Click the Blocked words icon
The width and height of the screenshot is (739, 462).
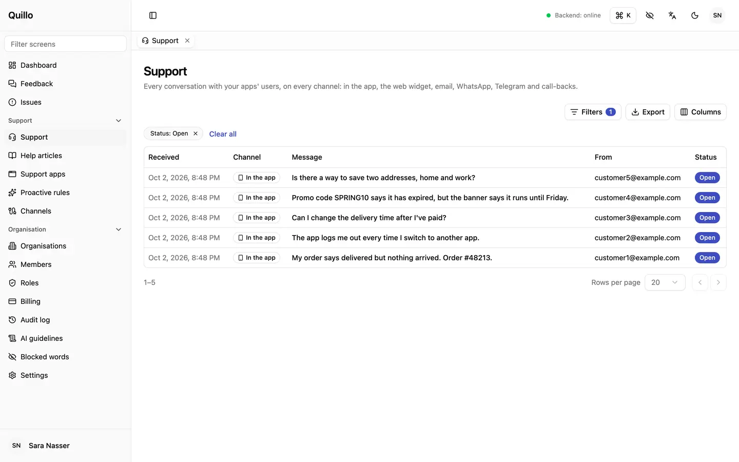click(12, 357)
